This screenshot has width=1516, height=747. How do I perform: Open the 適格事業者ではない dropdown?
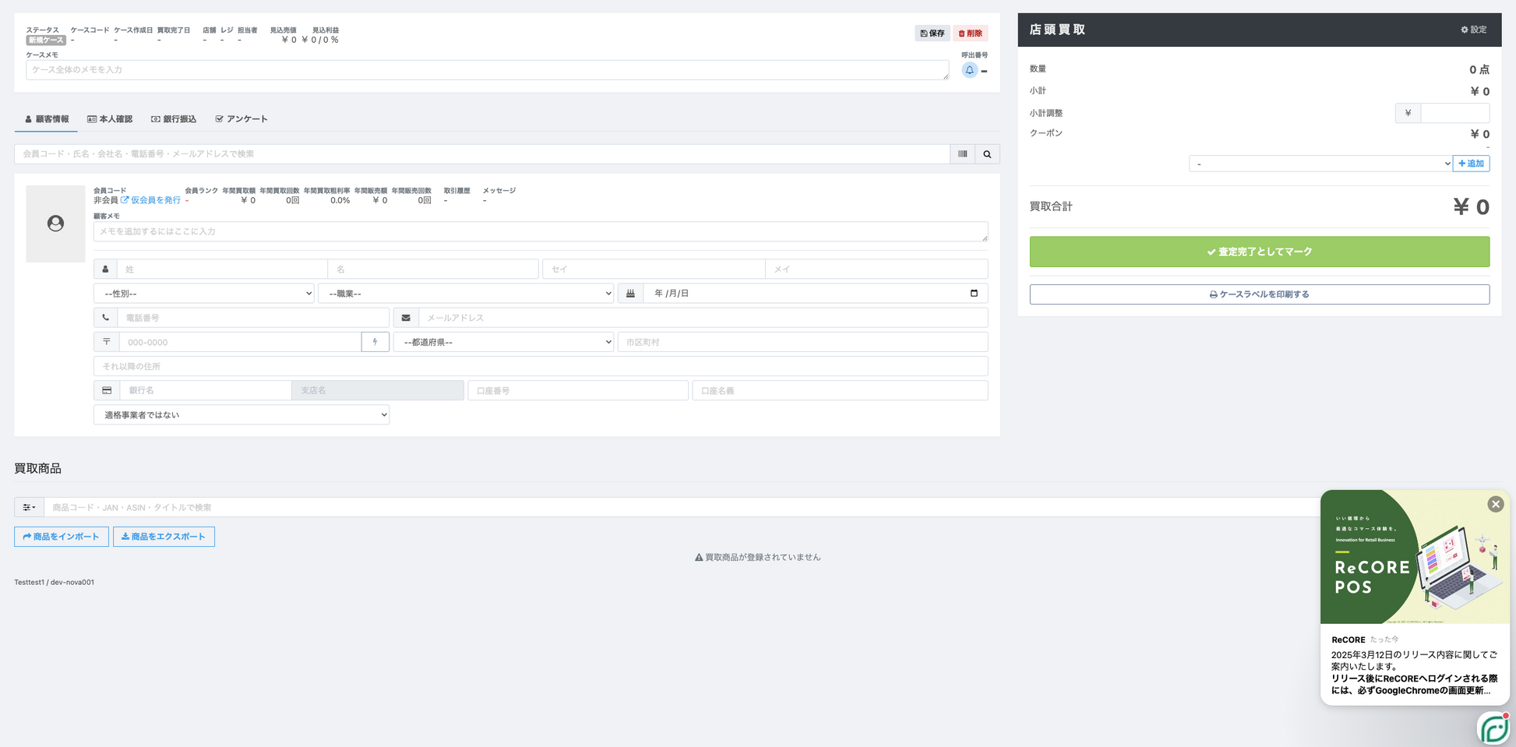click(242, 415)
